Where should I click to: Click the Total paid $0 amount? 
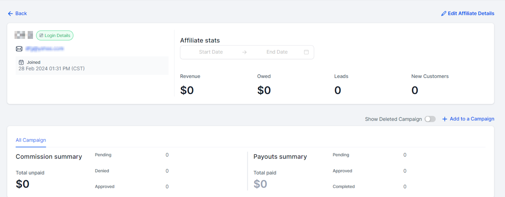[x=260, y=184]
